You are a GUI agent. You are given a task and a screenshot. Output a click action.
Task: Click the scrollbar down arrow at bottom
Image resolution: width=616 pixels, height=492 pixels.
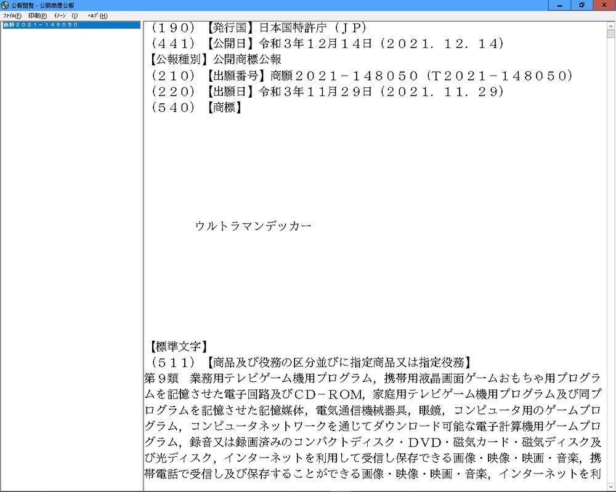[x=610, y=486]
